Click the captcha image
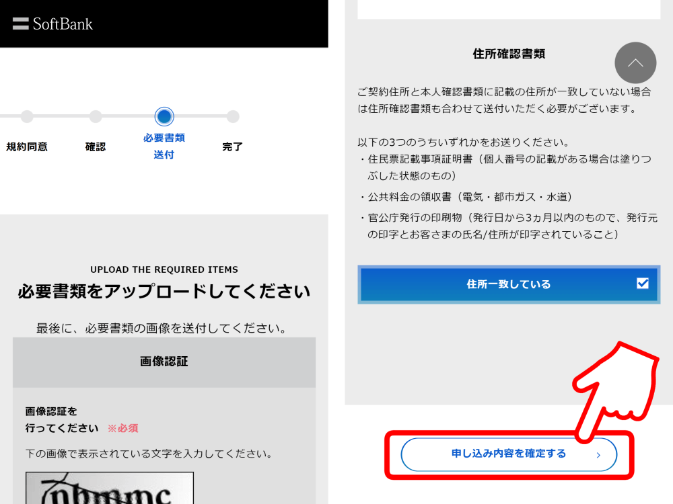The image size is (673, 504). (110, 488)
